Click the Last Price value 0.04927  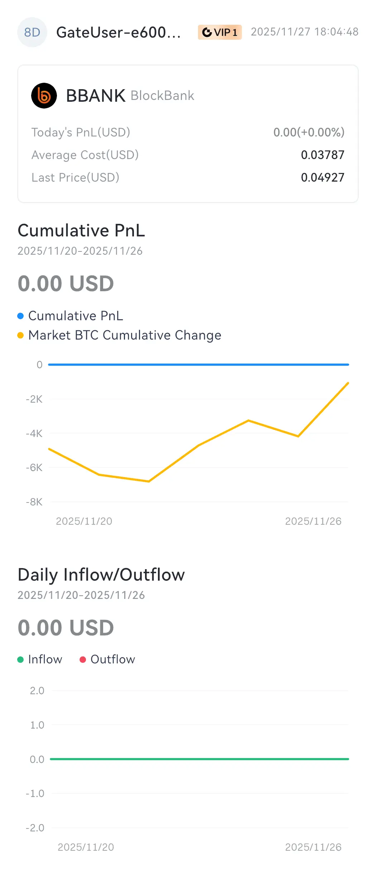coord(322,177)
